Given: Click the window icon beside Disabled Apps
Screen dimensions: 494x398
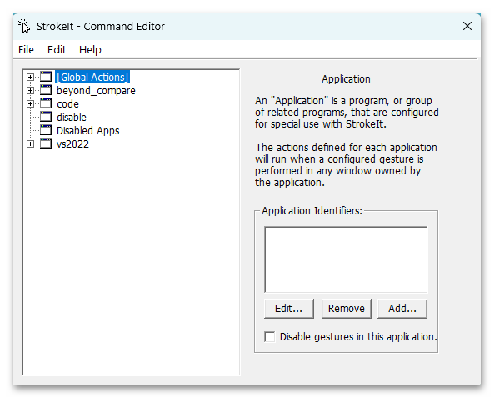Looking at the screenshot, I should point(46,130).
